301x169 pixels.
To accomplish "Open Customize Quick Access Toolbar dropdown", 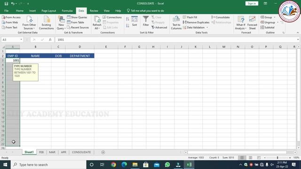I will [28, 3].
